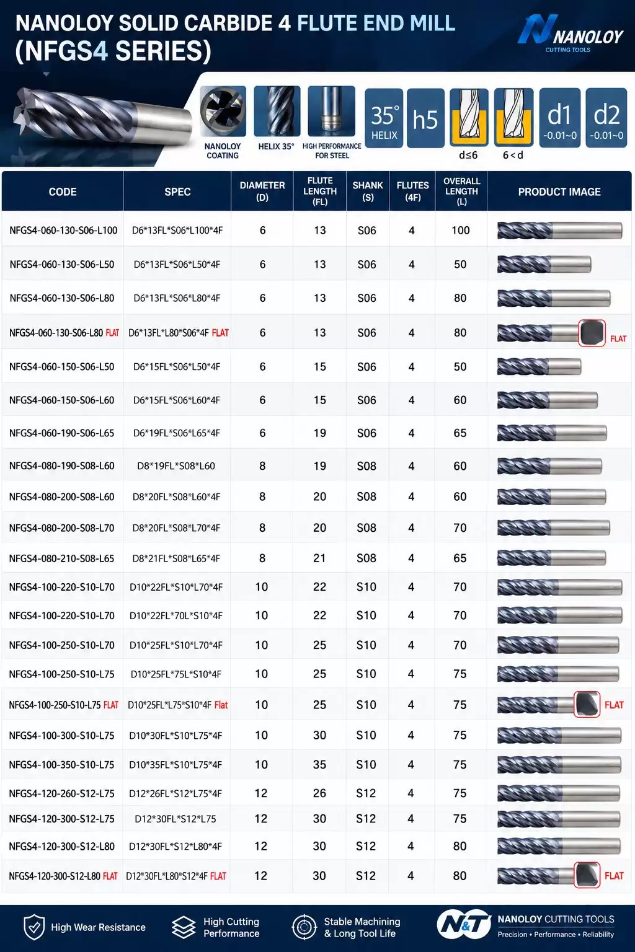Click the High Cutting Performance layers icon
This screenshot has height=952, width=635.
[x=184, y=927]
